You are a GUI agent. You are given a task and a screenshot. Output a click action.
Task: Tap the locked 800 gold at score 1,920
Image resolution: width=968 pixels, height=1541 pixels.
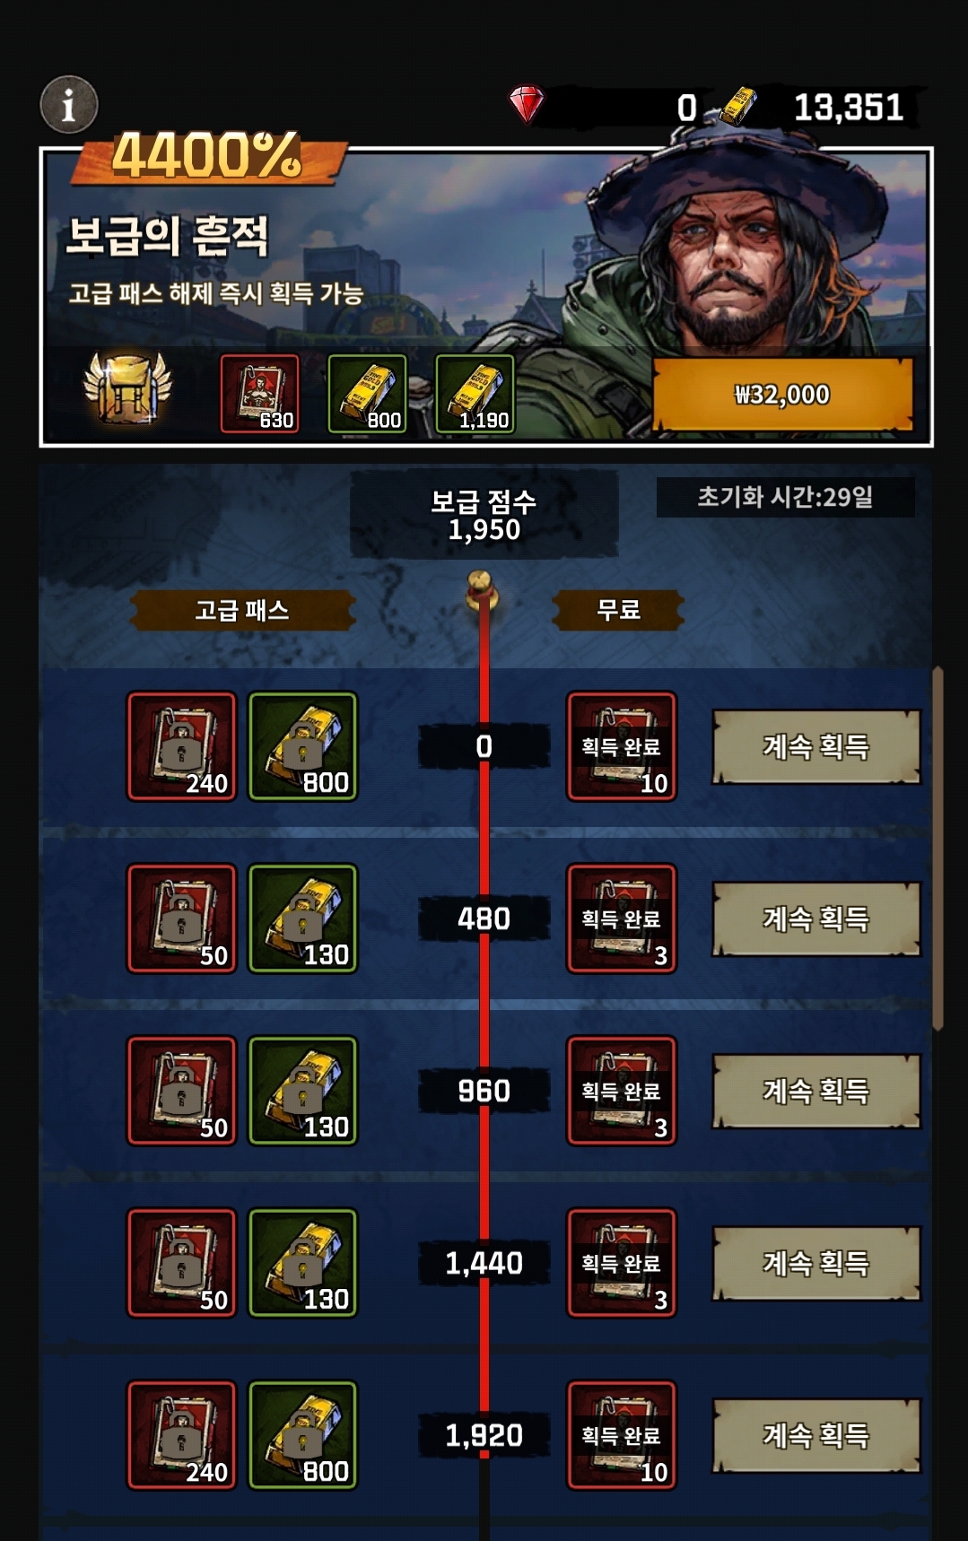pyautogui.click(x=303, y=1435)
